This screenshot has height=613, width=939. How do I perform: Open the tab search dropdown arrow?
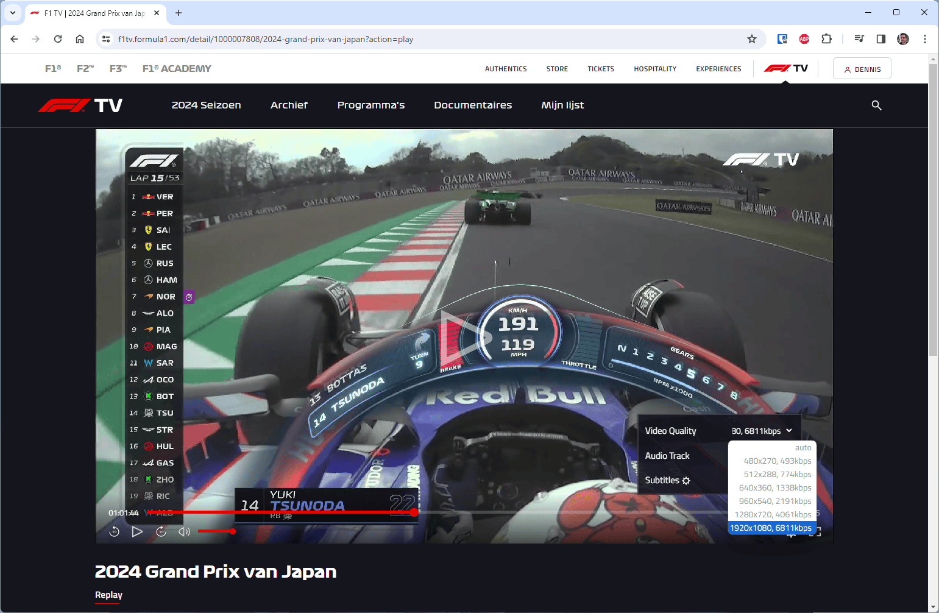coord(12,13)
